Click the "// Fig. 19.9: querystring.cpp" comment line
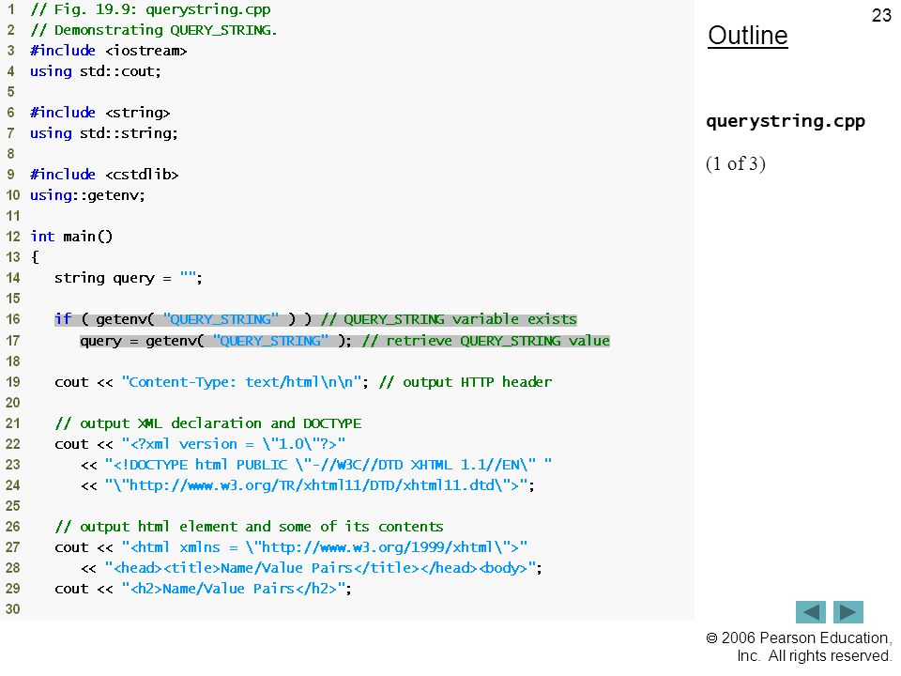The height and width of the screenshot is (676, 901). tap(150, 9)
